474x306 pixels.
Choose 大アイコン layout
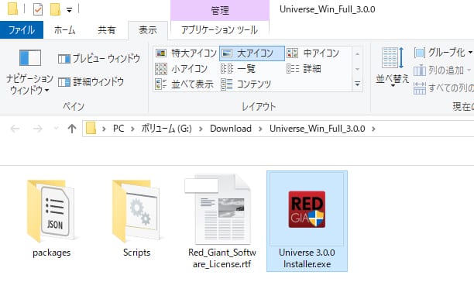click(252, 53)
